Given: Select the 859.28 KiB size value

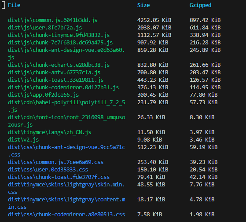Looking at the screenshot, I should point(153,50).
